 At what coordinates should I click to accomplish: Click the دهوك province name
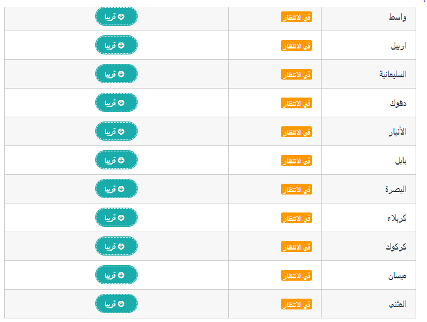[398, 103]
